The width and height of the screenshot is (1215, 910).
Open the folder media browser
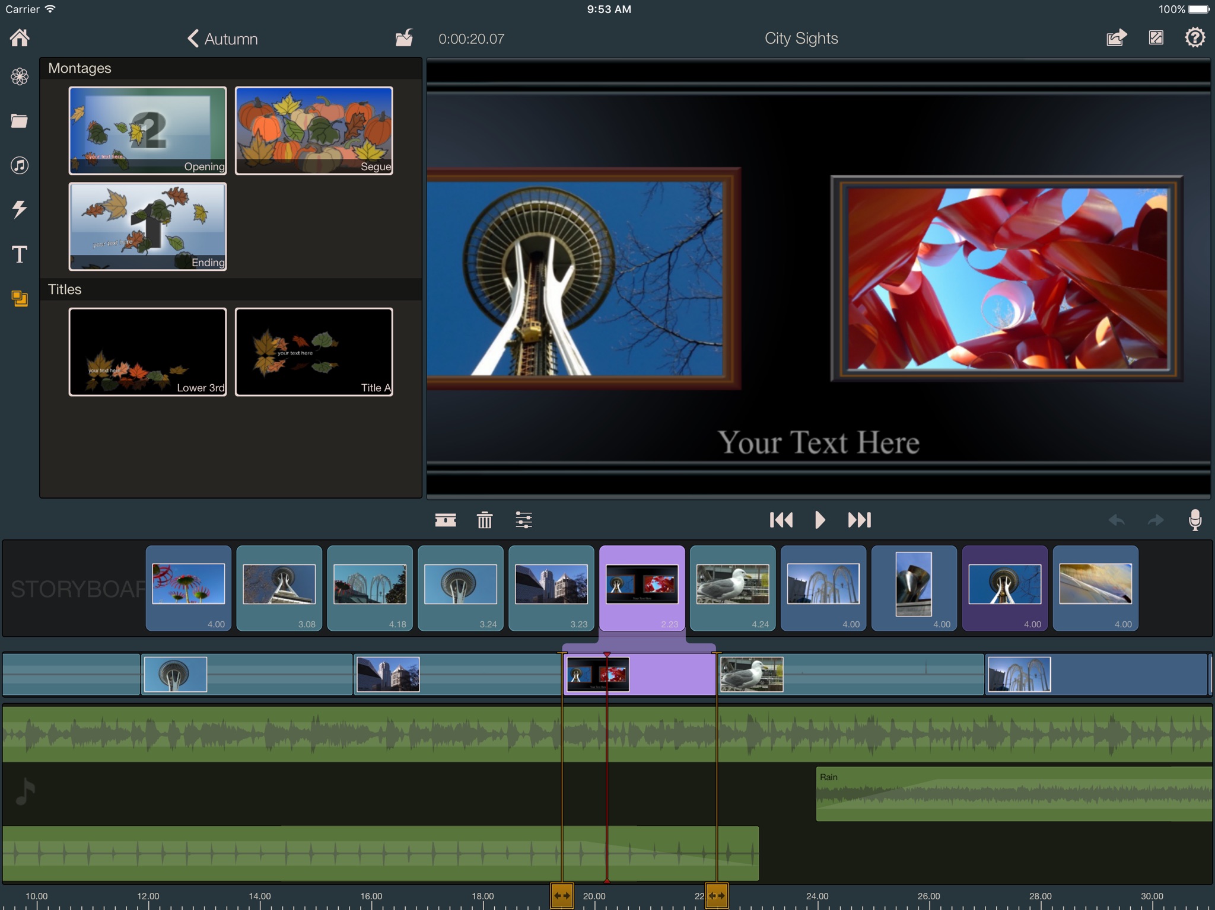click(x=20, y=121)
